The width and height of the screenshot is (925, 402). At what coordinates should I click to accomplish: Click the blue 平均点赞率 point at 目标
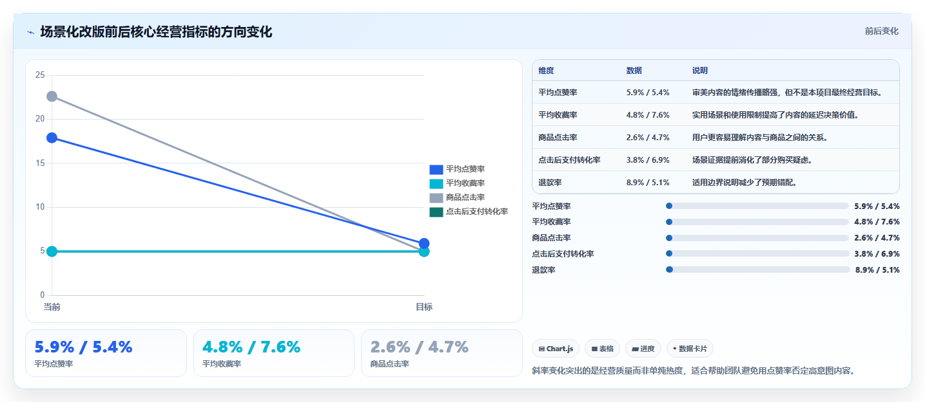(x=424, y=243)
